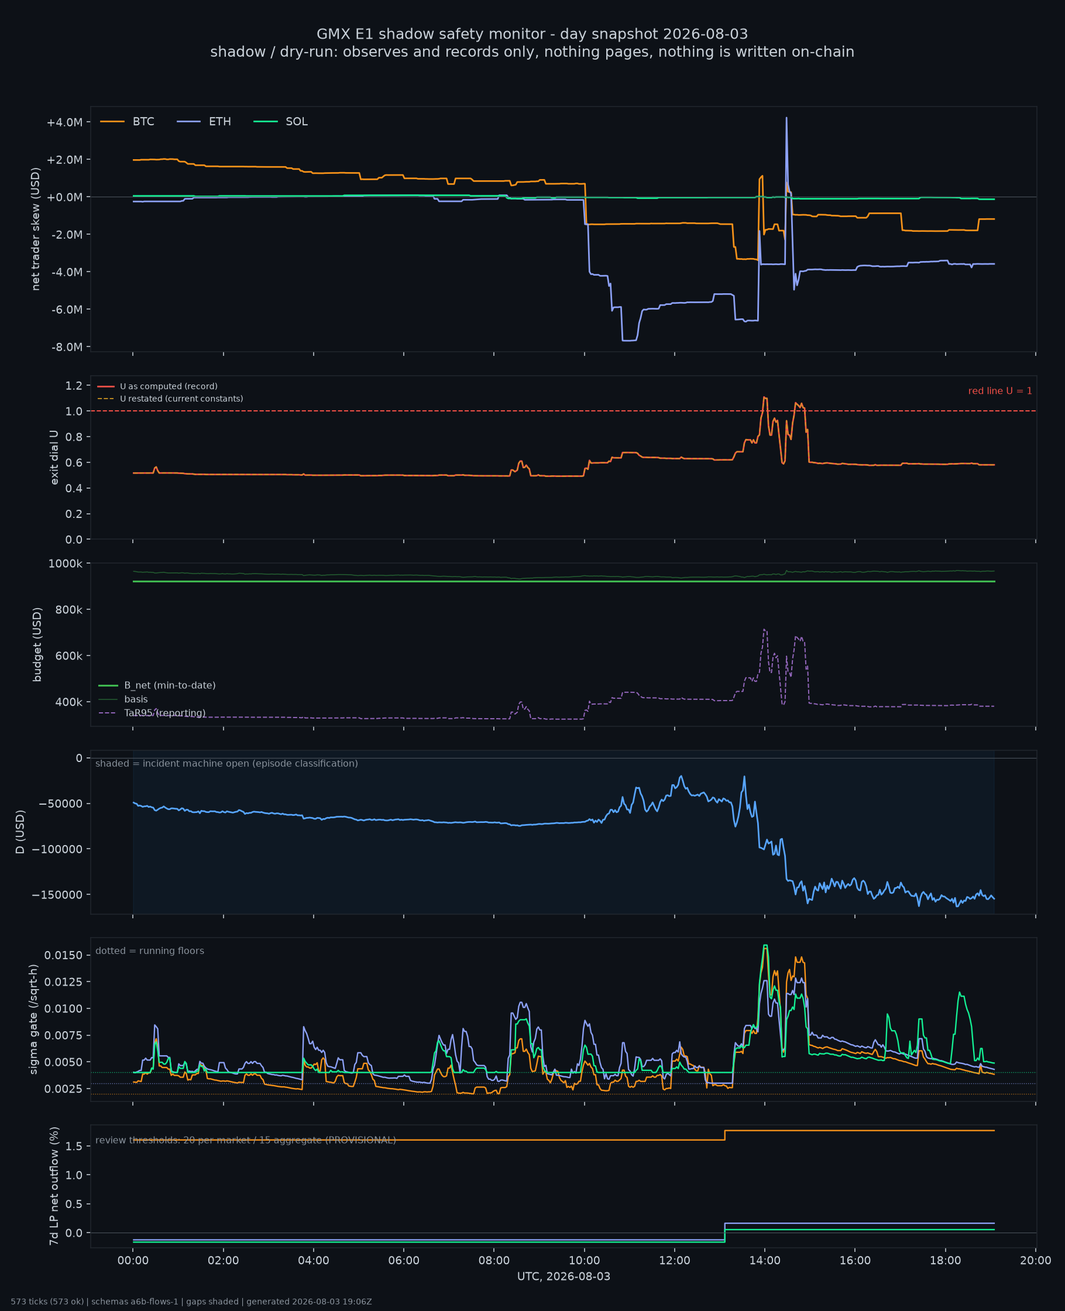
Task: Click the 'shaded = incident machine open' note
Action: pyautogui.click(x=226, y=763)
